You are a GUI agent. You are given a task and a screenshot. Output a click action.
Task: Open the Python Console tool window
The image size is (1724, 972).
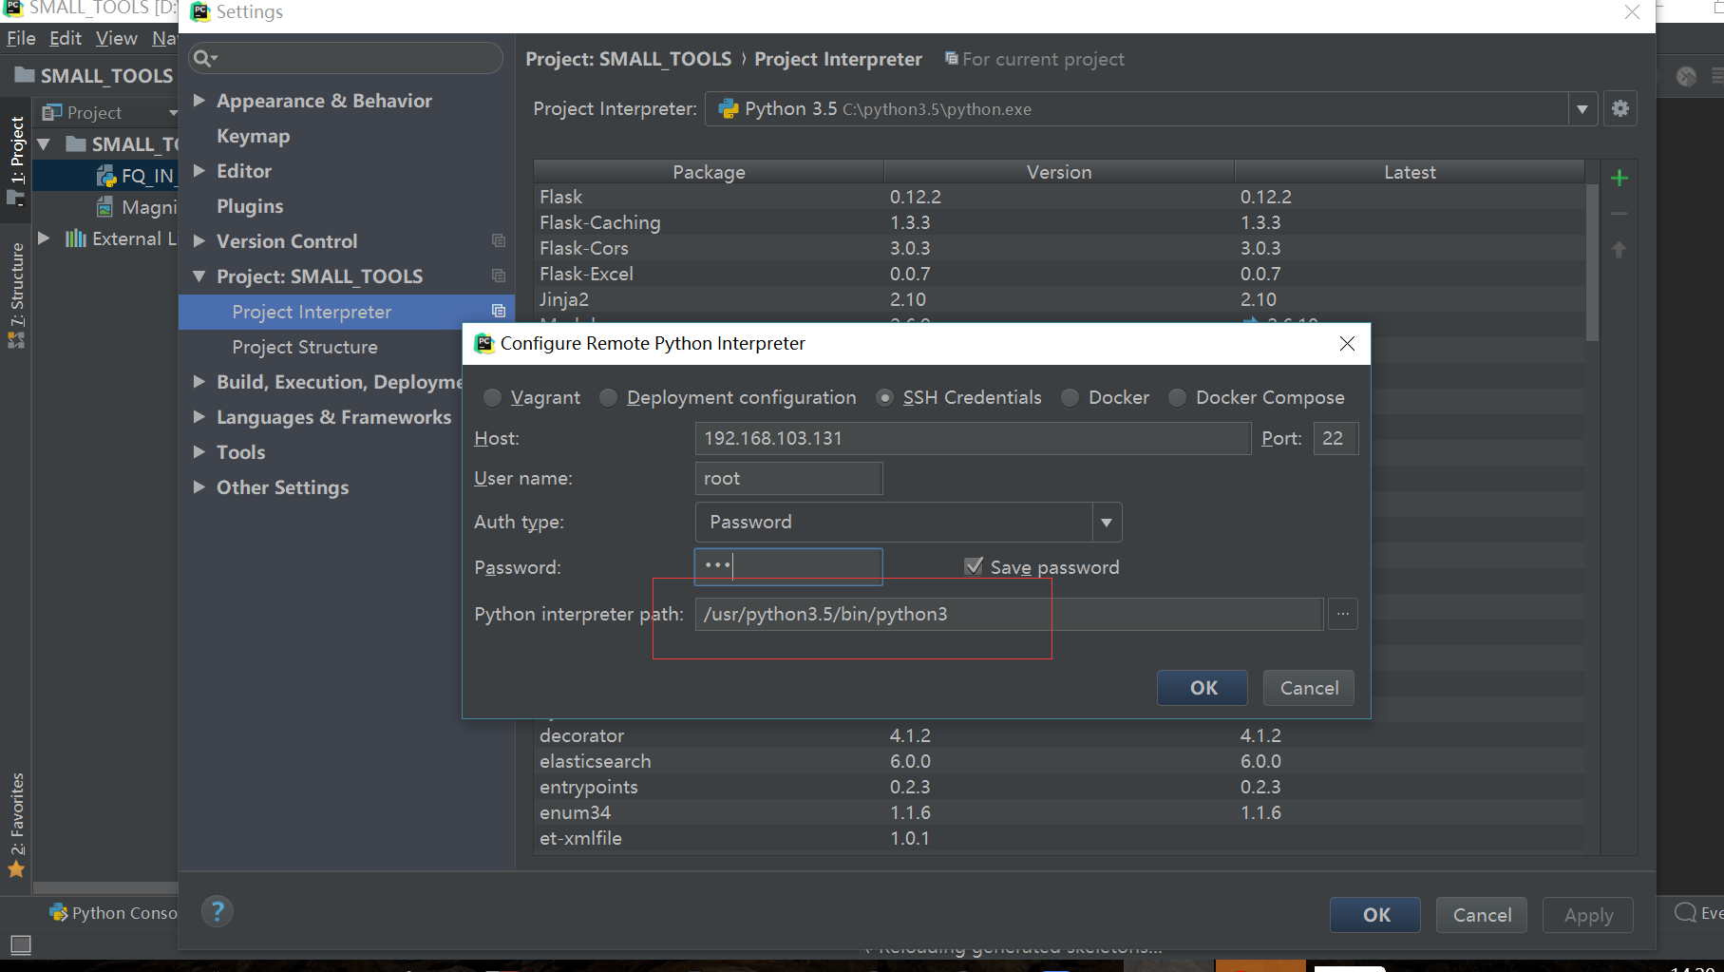tap(114, 913)
